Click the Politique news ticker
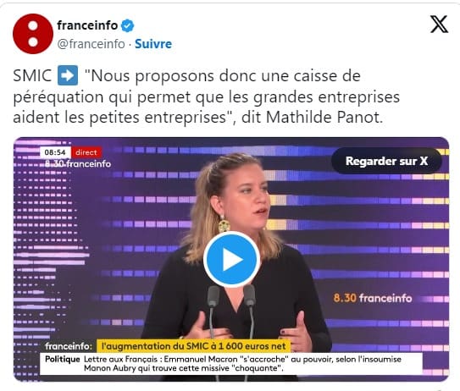The width and height of the screenshot is (460, 391). [x=231, y=364]
